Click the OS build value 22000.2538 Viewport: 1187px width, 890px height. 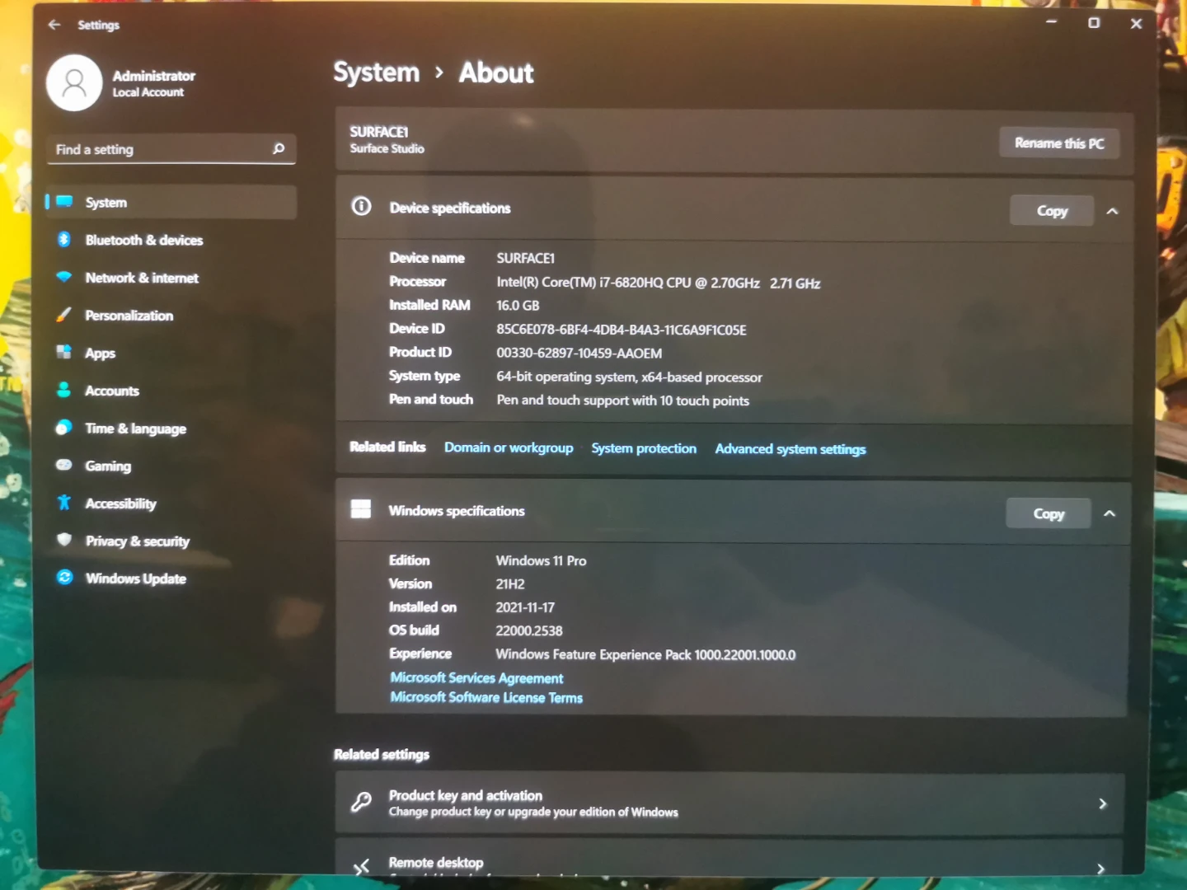[x=529, y=630]
